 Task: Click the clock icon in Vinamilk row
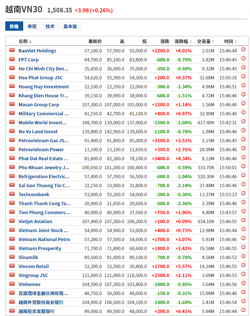(243, 256)
